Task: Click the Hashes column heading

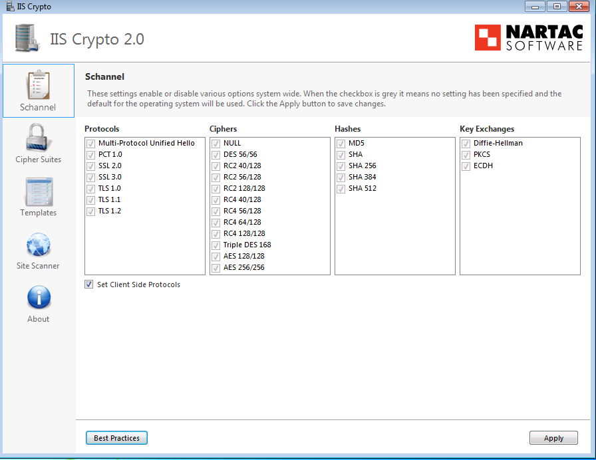Action: coord(348,129)
